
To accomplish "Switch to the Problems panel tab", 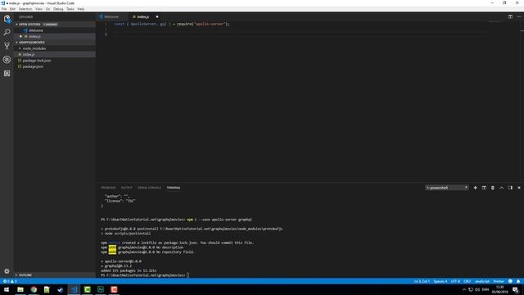I will click(108, 188).
